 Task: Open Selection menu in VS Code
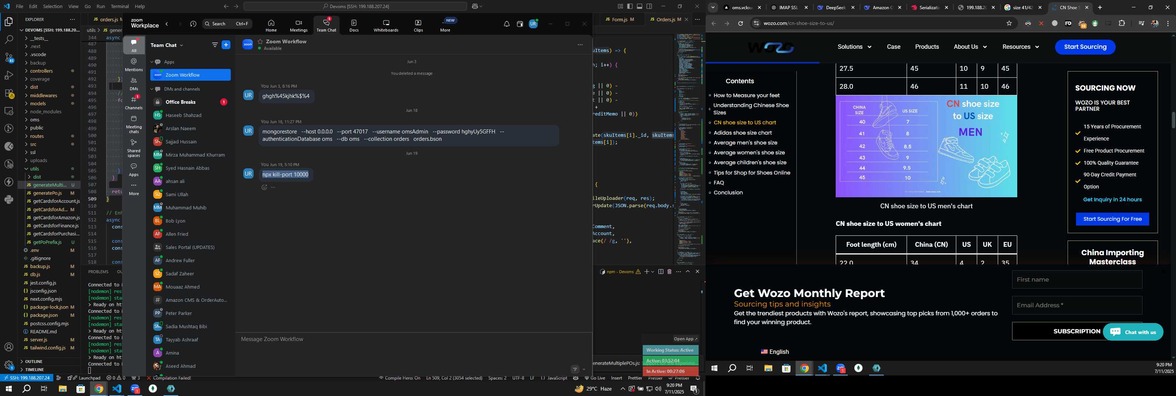click(x=53, y=6)
